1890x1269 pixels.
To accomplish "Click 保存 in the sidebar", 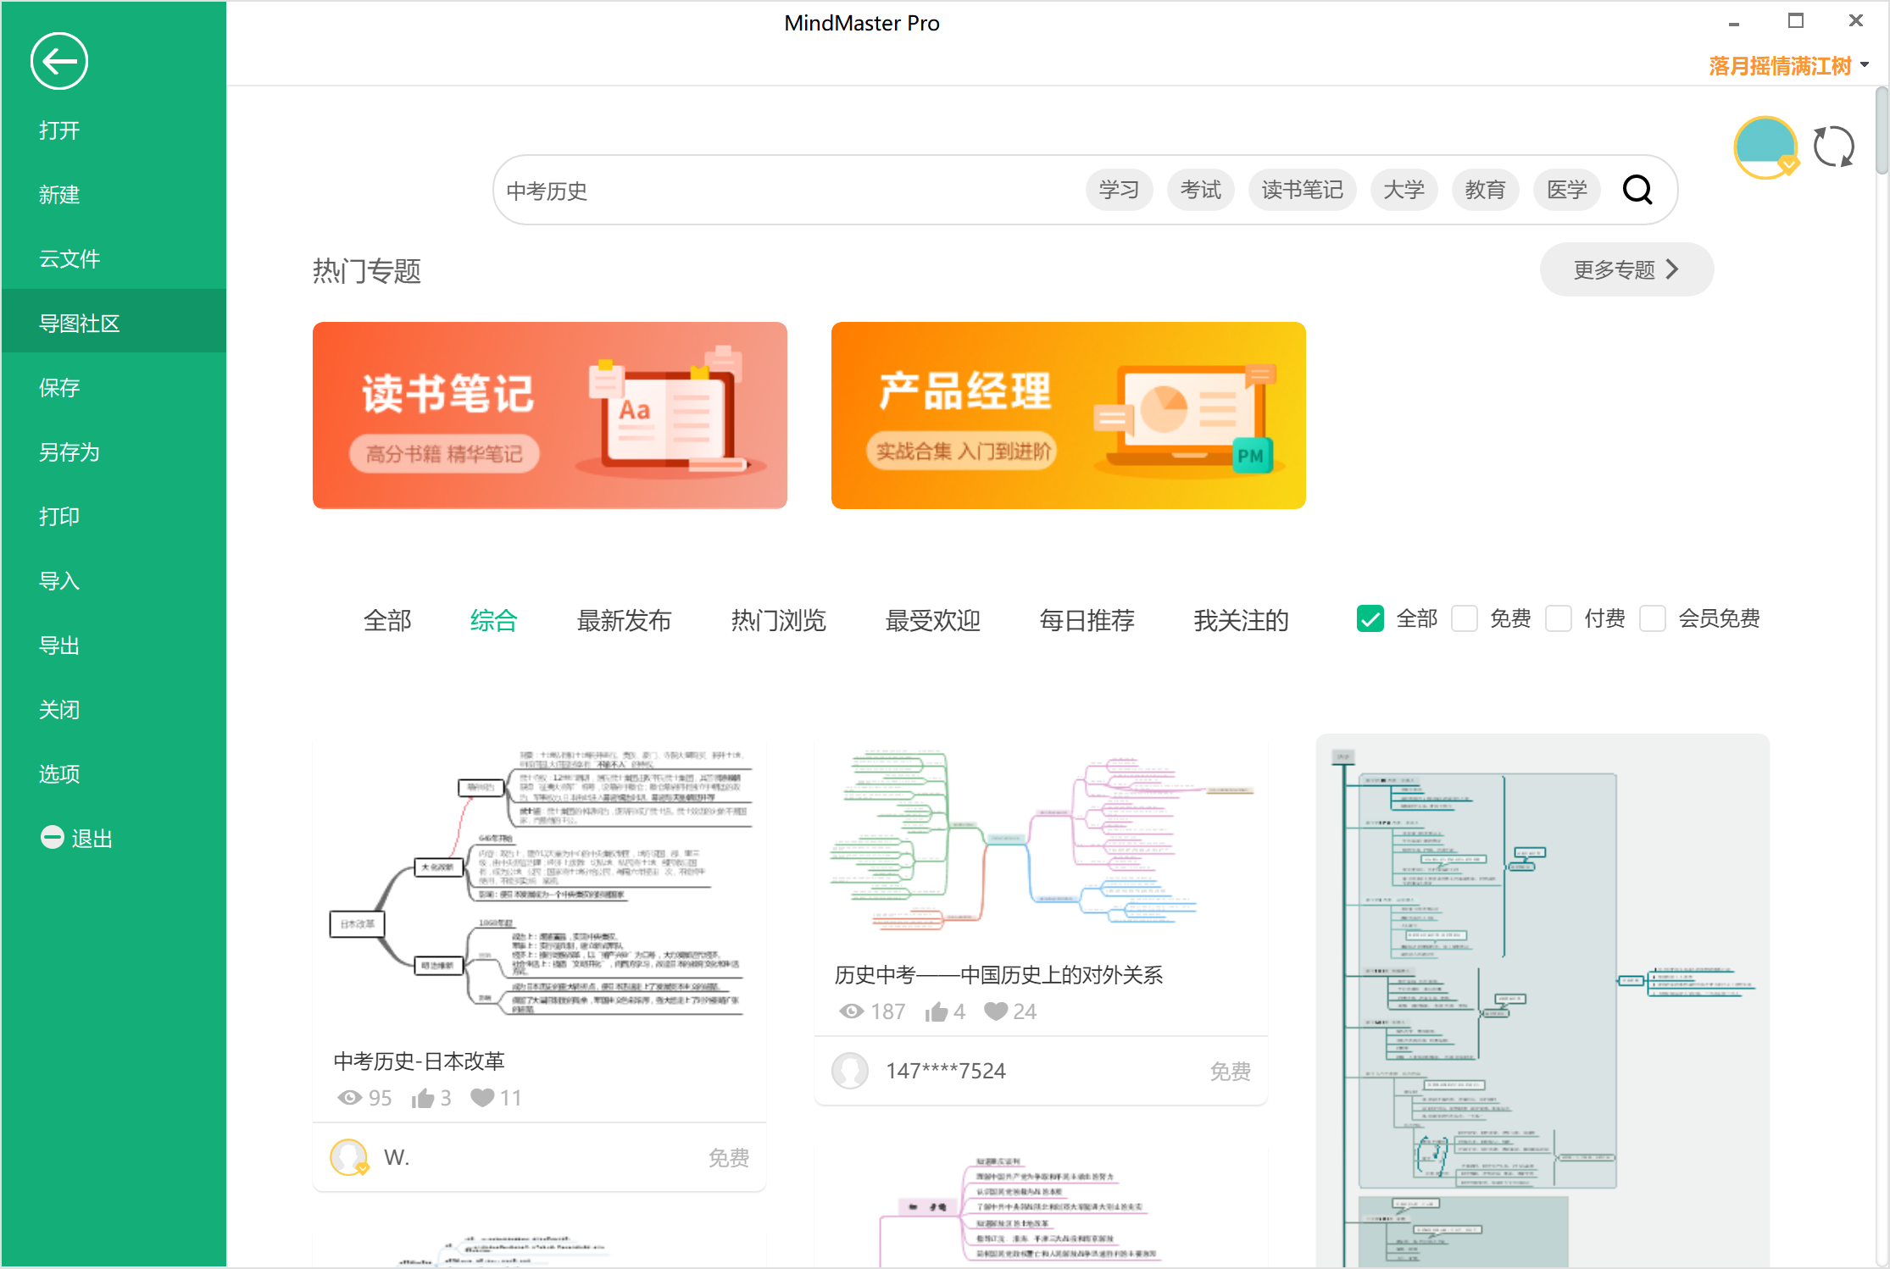I will click(114, 388).
